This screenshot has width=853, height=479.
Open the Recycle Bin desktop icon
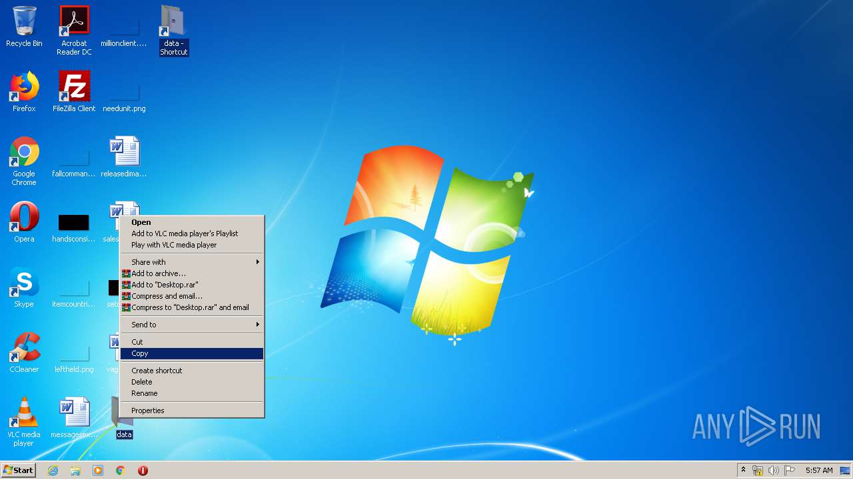[x=24, y=27]
